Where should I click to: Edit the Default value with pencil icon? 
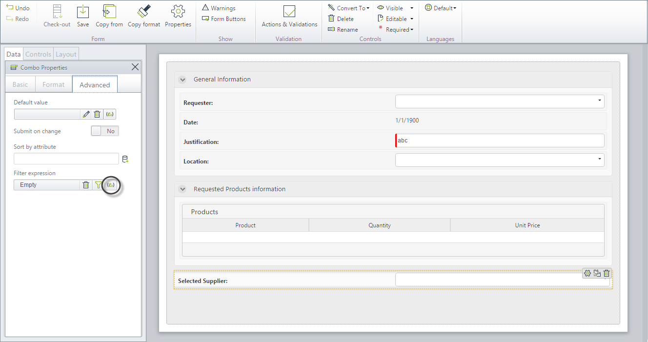86,114
